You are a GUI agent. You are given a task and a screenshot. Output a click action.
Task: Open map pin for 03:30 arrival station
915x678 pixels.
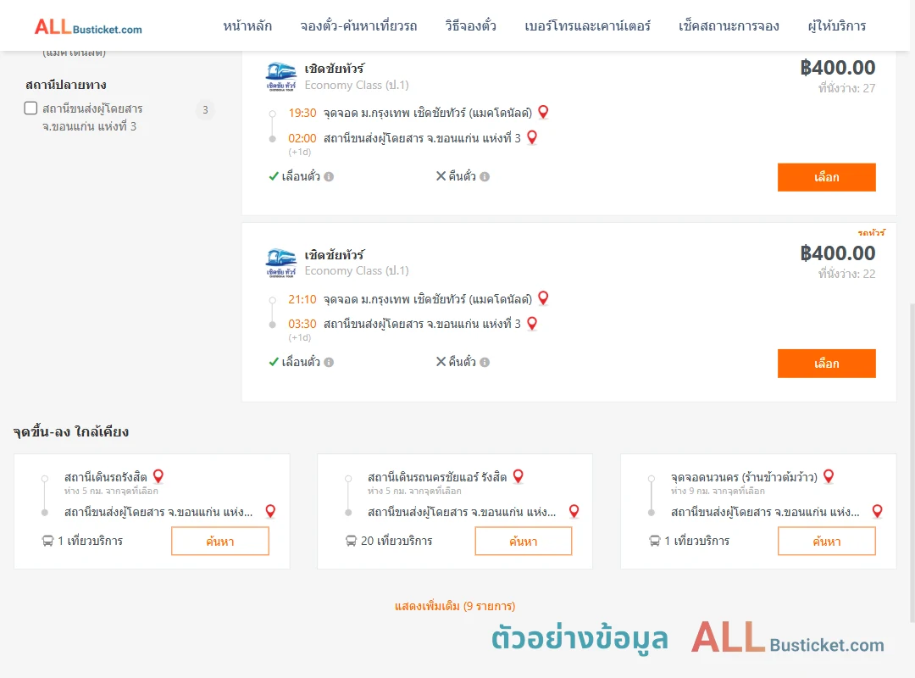(x=532, y=323)
